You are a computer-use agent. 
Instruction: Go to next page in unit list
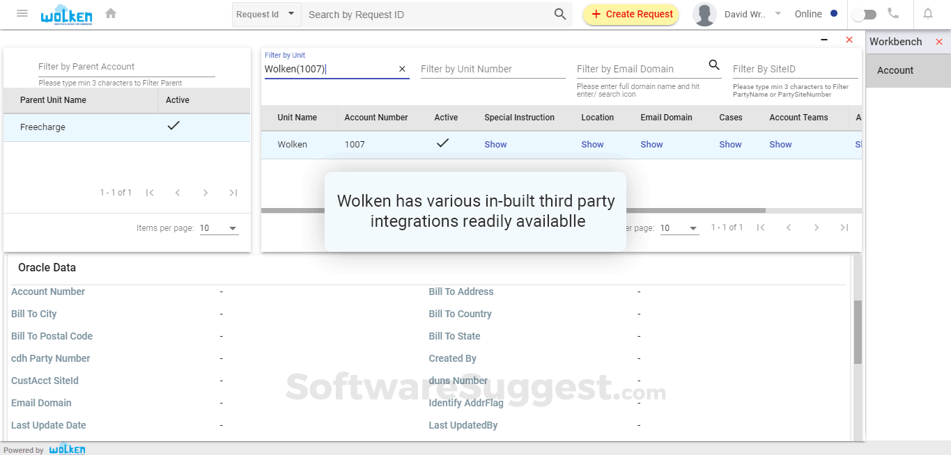tap(817, 227)
